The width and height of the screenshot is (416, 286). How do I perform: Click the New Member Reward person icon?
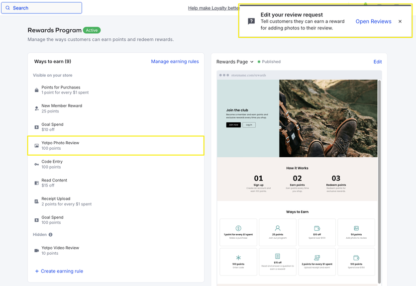[37, 108]
